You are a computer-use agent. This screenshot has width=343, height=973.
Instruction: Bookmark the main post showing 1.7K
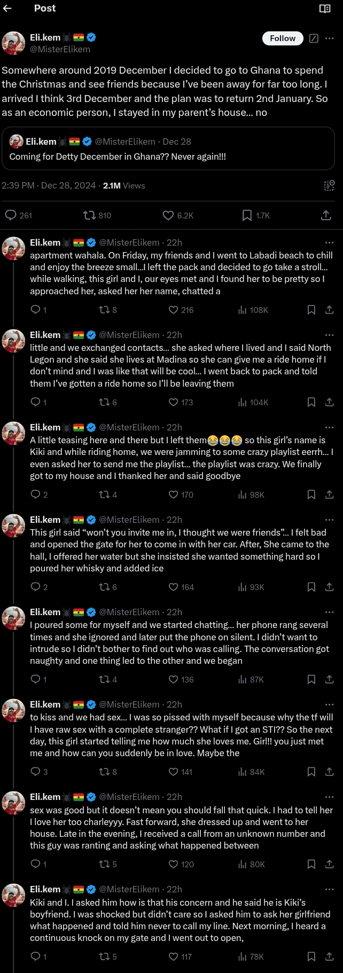(247, 215)
